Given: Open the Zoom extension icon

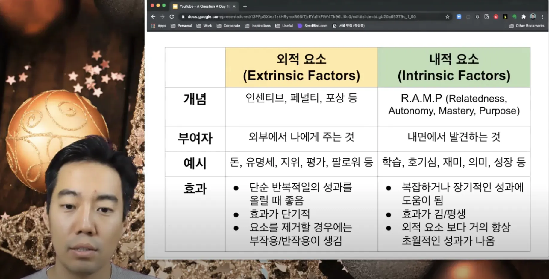Looking at the screenshot, I should (x=459, y=17).
